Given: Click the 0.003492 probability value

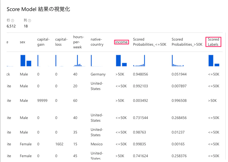Looking at the screenshot, I should coord(141,100).
